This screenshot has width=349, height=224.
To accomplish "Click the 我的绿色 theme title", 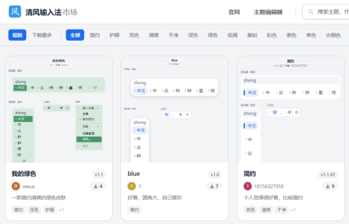I will coord(24,174).
